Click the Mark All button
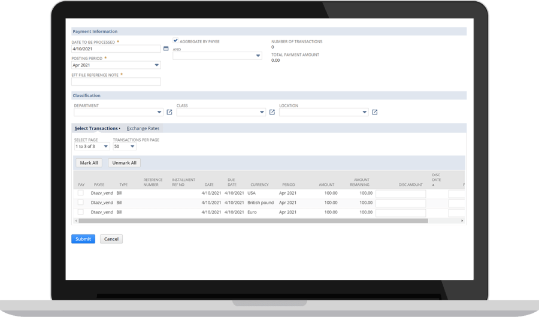Screen dimensions: 539x317 tap(89, 163)
